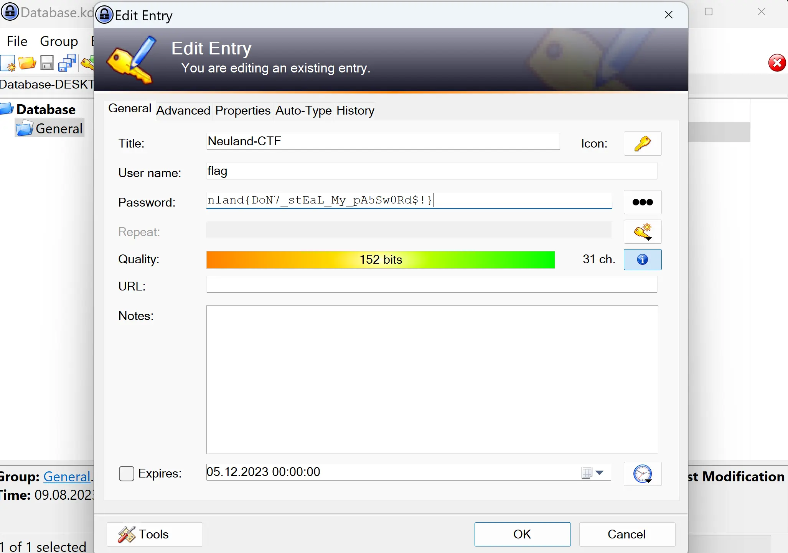This screenshot has height=553, width=788.
Task: Click the Save database floppy icon
Action: tap(47, 63)
